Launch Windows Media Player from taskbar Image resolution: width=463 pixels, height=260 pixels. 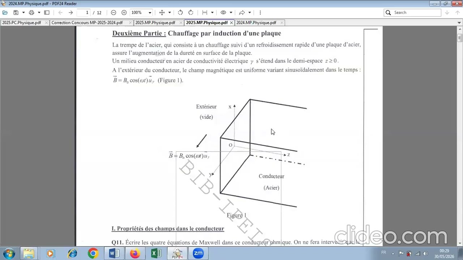pos(50,253)
